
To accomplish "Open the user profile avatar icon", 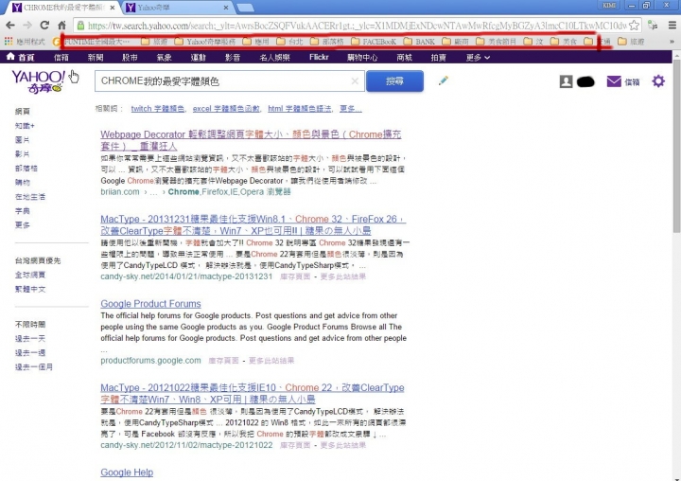I will (x=566, y=81).
